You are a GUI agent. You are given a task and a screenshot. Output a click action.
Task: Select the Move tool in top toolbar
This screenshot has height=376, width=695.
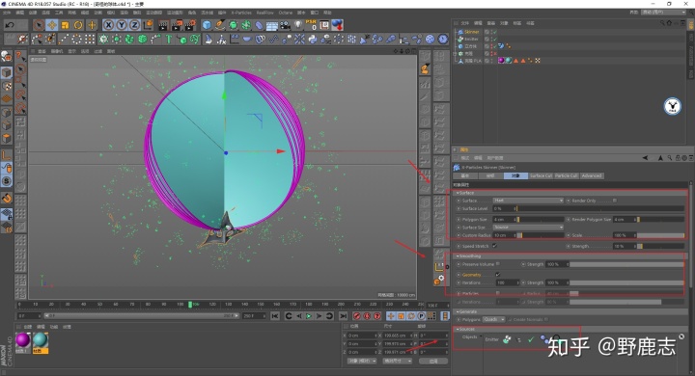point(52,25)
